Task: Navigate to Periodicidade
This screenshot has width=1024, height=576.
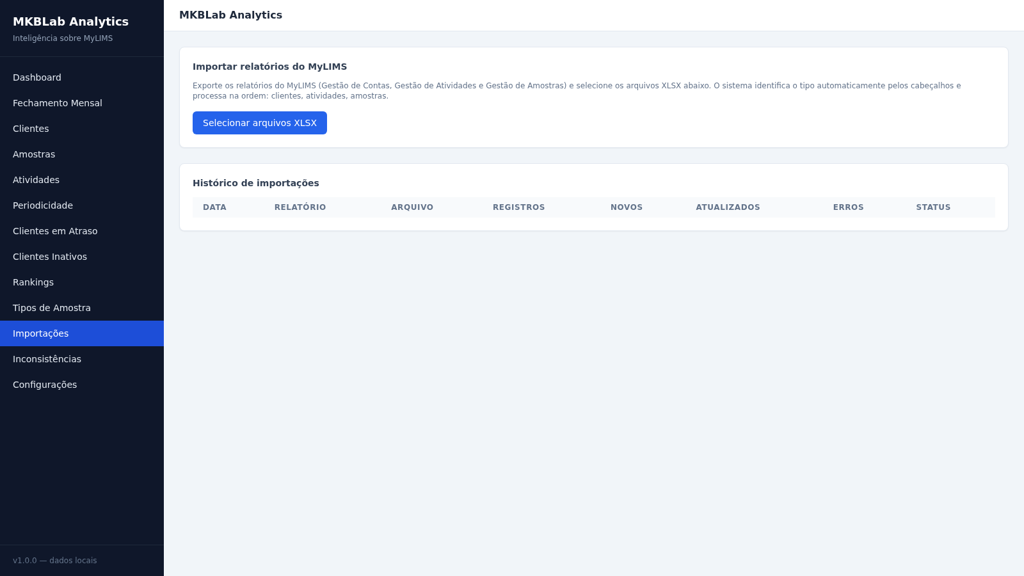Action: [x=82, y=205]
